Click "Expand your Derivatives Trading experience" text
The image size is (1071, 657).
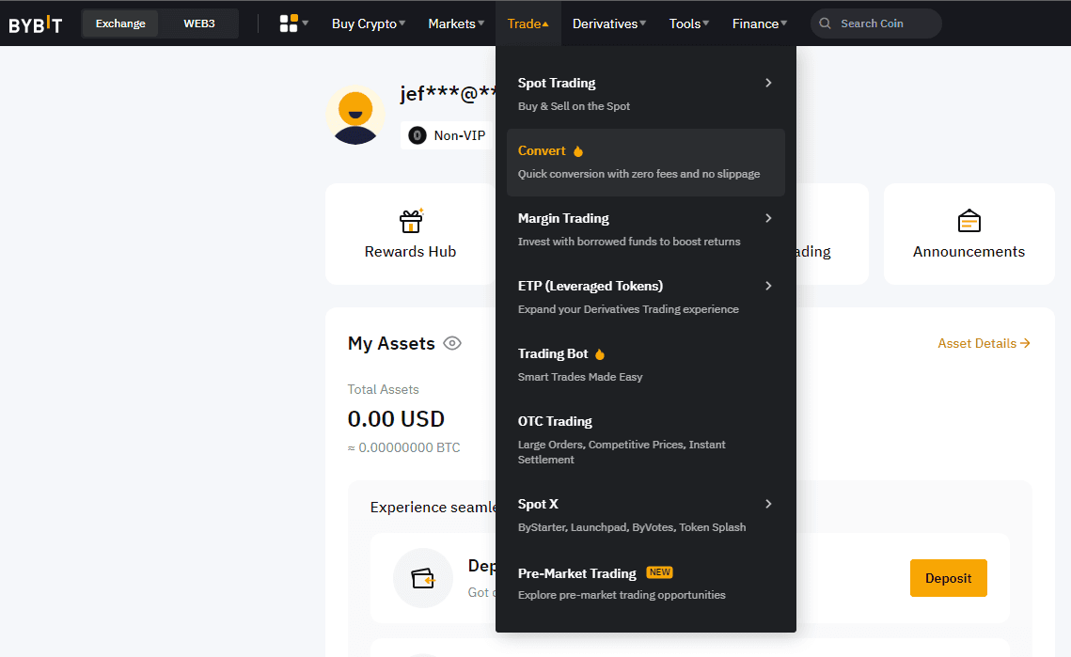tap(628, 308)
